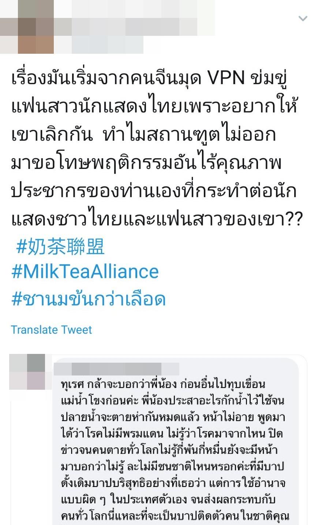
Task: Click the word VPN in the tweet
Action: (x=226, y=79)
